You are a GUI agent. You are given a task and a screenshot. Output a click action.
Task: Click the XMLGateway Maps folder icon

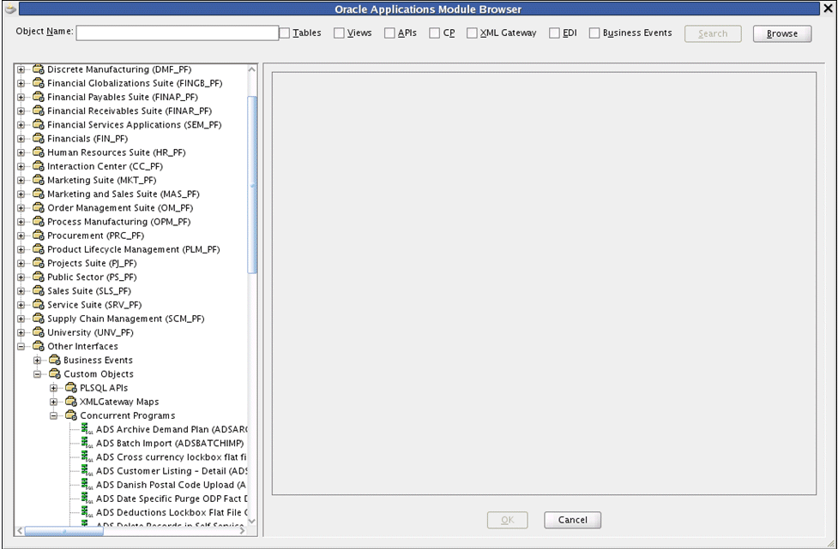click(71, 402)
